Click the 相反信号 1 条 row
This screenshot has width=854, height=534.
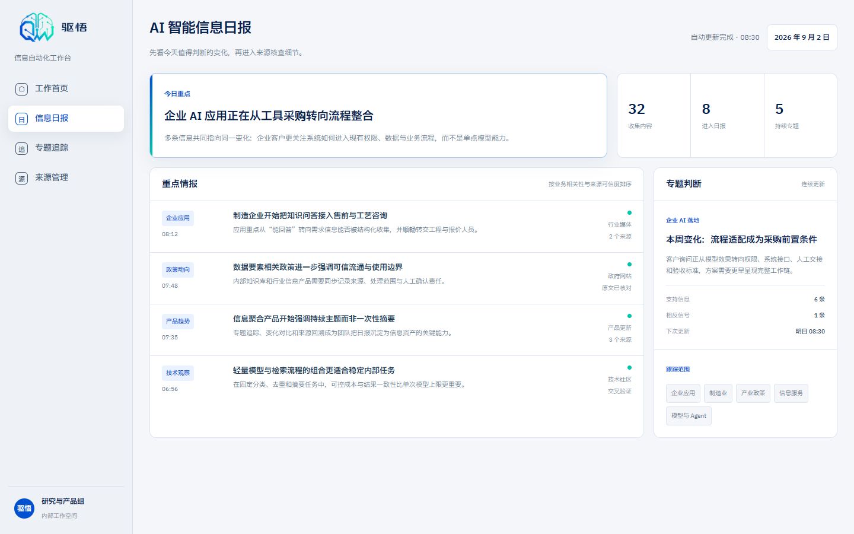(745, 315)
